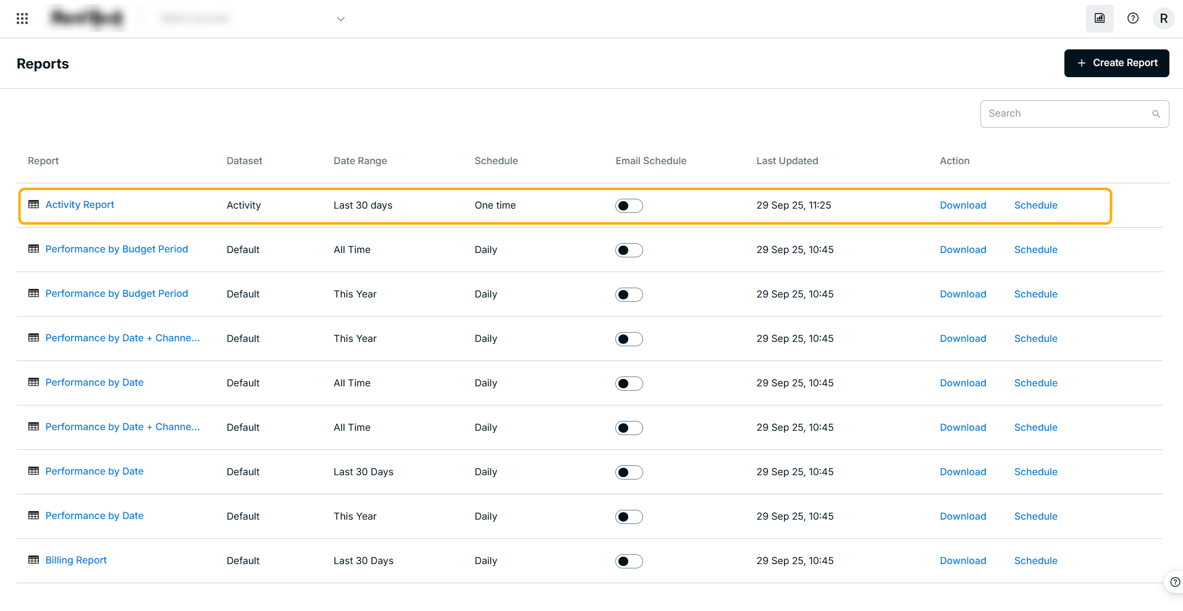Click the Email Schedule column header
1183x611 pixels.
pyautogui.click(x=650, y=161)
